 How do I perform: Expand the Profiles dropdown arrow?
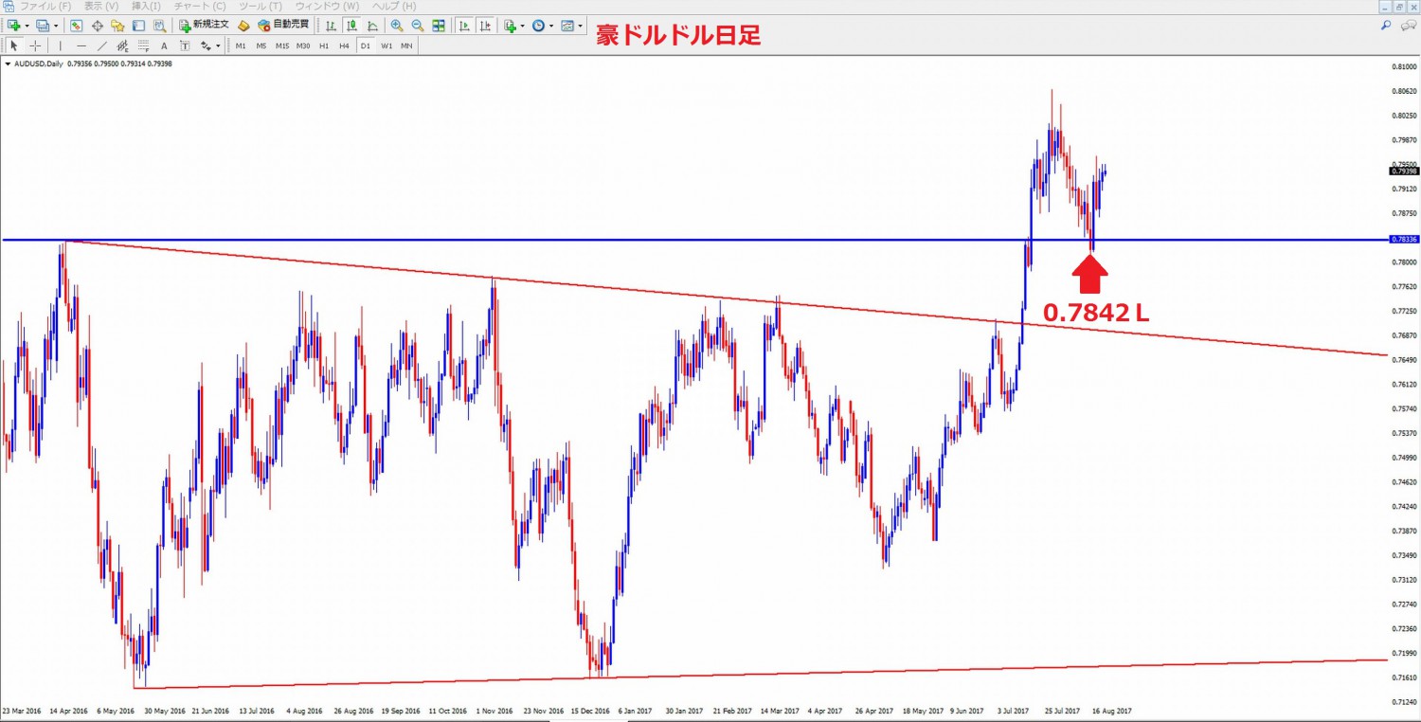[56, 26]
